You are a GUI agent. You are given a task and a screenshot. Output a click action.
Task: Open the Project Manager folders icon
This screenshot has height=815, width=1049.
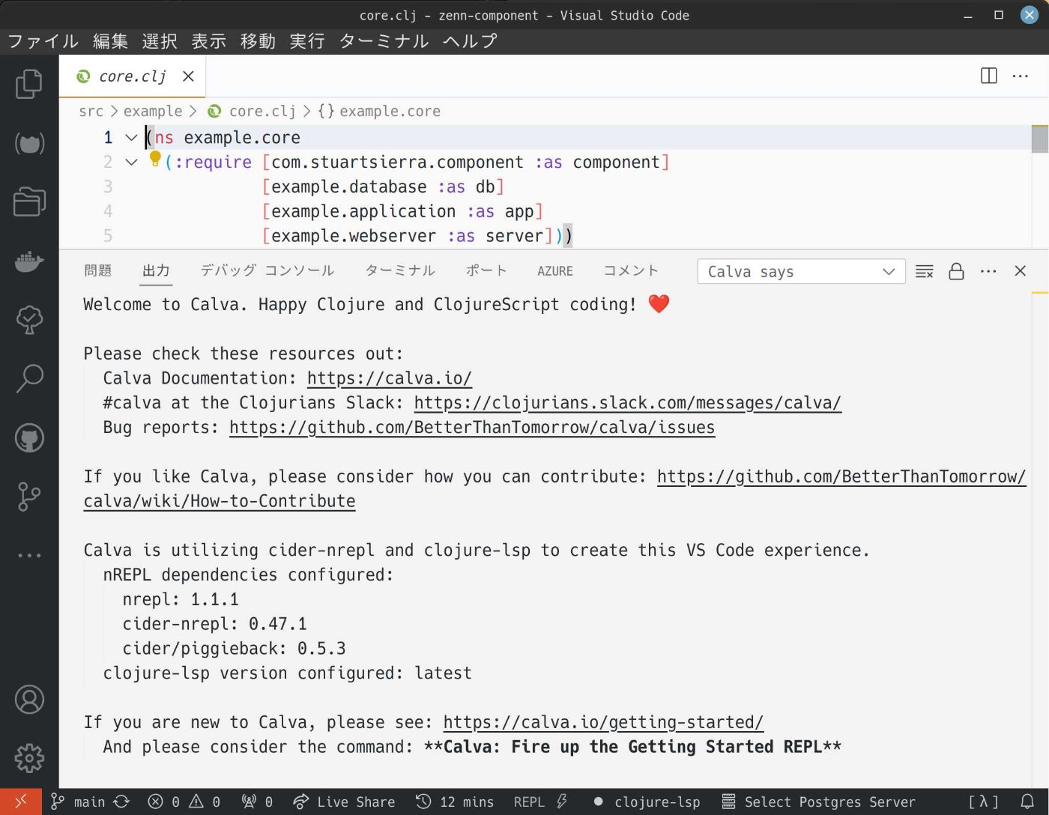pyautogui.click(x=29, y=202)
